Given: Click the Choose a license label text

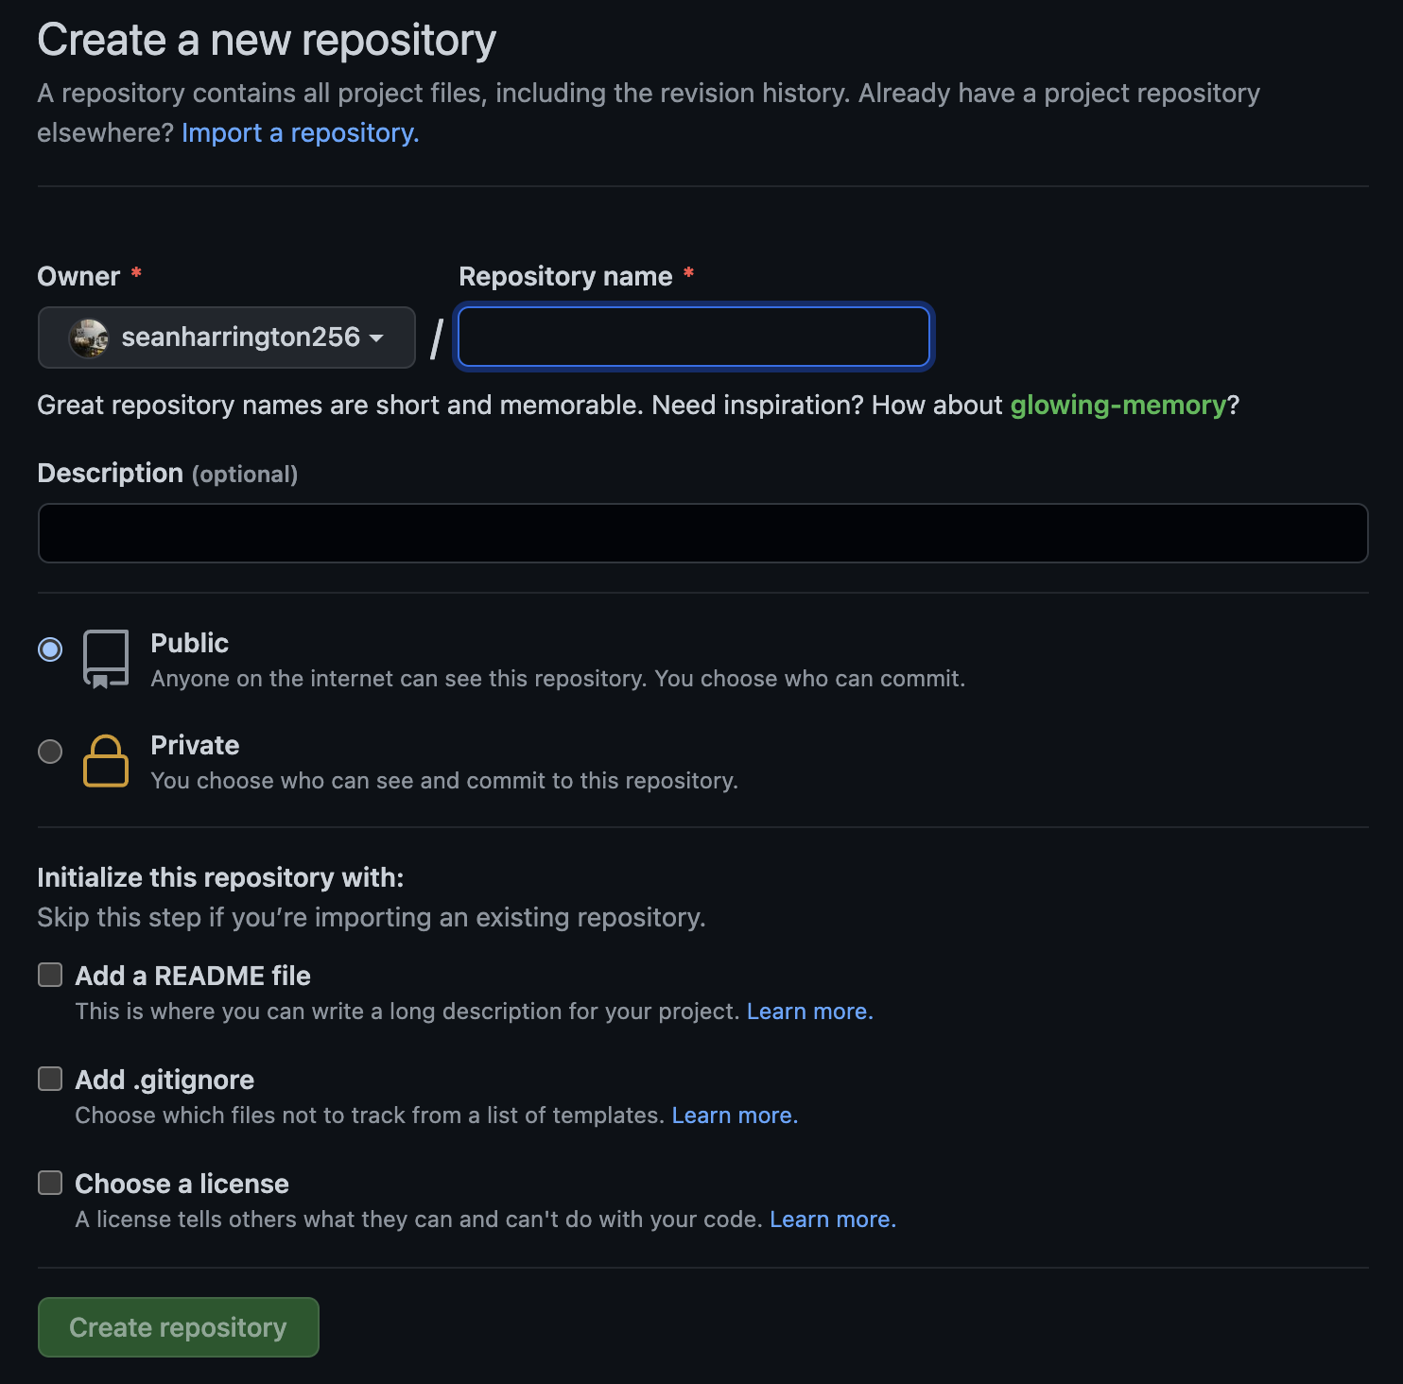Looking at the screenshot, I should [182, 1184].
